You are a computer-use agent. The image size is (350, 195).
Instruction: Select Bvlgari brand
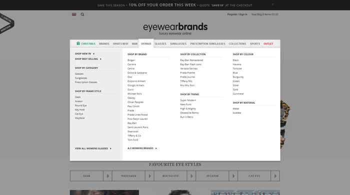click(131, 60)
